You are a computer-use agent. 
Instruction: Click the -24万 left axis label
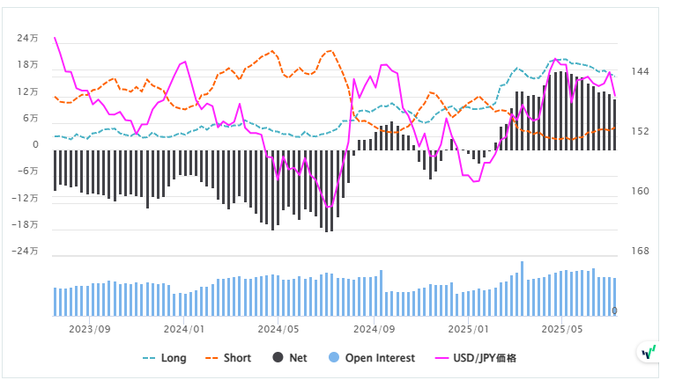click(x=25, y=251)
